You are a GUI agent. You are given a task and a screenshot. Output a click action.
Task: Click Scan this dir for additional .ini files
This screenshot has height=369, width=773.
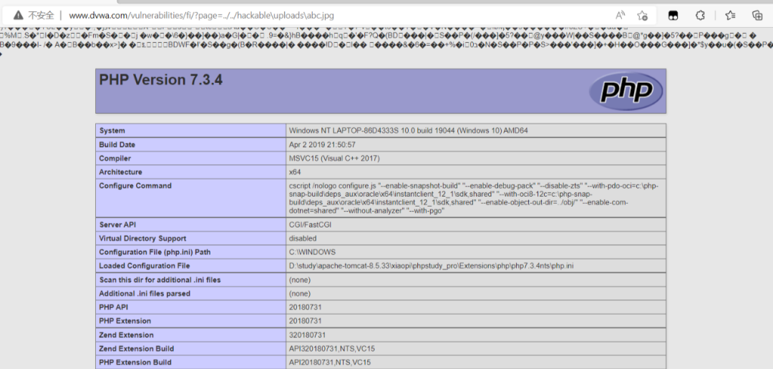160,280
